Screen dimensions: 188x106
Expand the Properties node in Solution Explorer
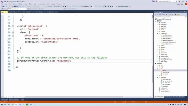tap(157, 23)
